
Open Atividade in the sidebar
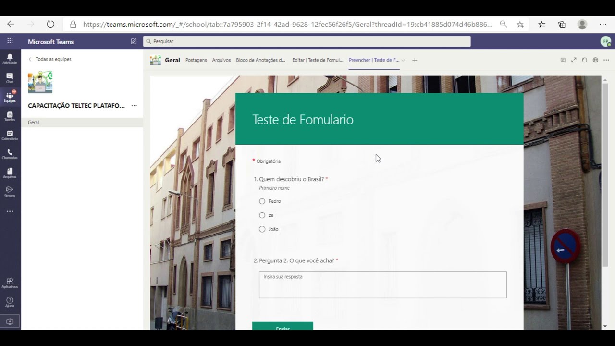[x=10, y=59]
